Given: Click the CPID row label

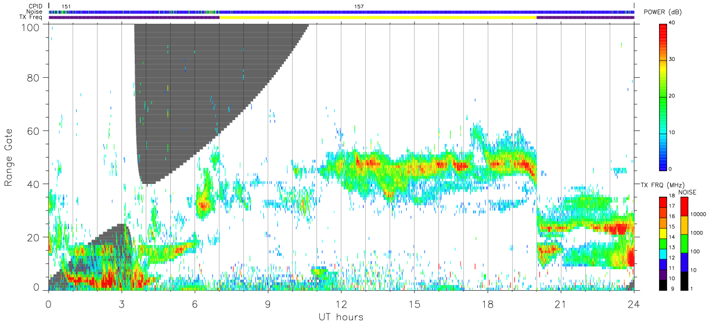Looking at the screenshot, I should 34,6.
